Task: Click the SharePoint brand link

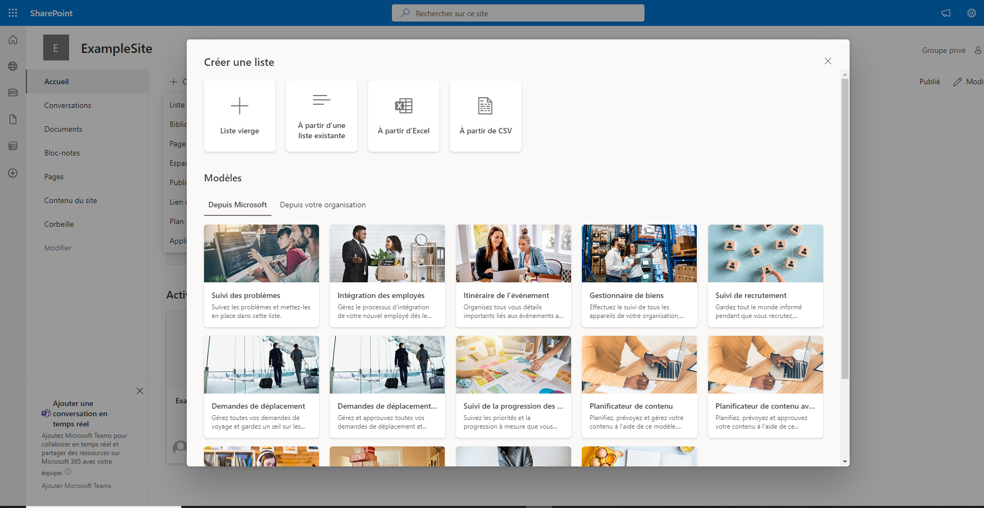Action: pos(51,13)
